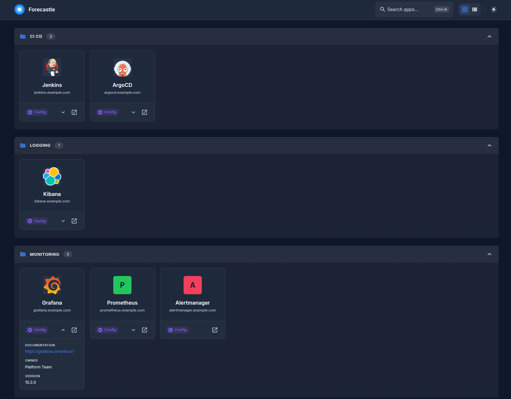
Task: Open Jenkins in a new tab
Action: click(74, 112)
